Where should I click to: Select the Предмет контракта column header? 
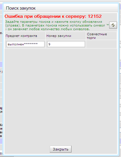25,36
